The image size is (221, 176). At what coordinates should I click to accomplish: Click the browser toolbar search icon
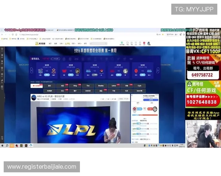(157, 34)
